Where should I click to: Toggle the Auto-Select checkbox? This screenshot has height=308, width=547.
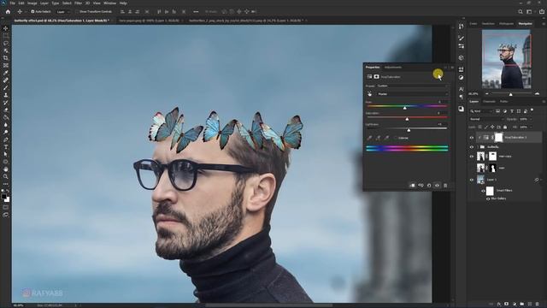point(32,11)
